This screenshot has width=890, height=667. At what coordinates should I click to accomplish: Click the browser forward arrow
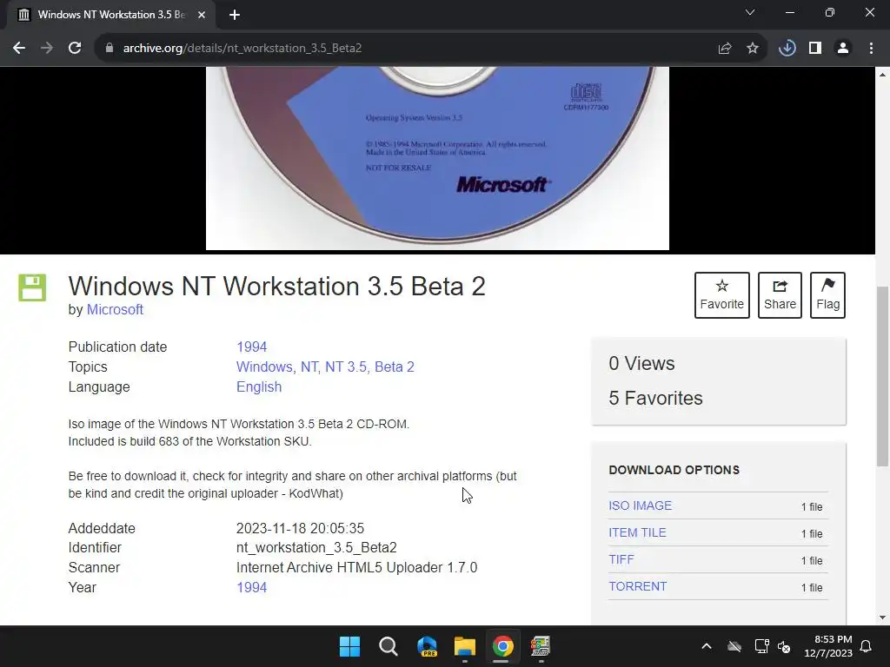(x=47, y=49)
